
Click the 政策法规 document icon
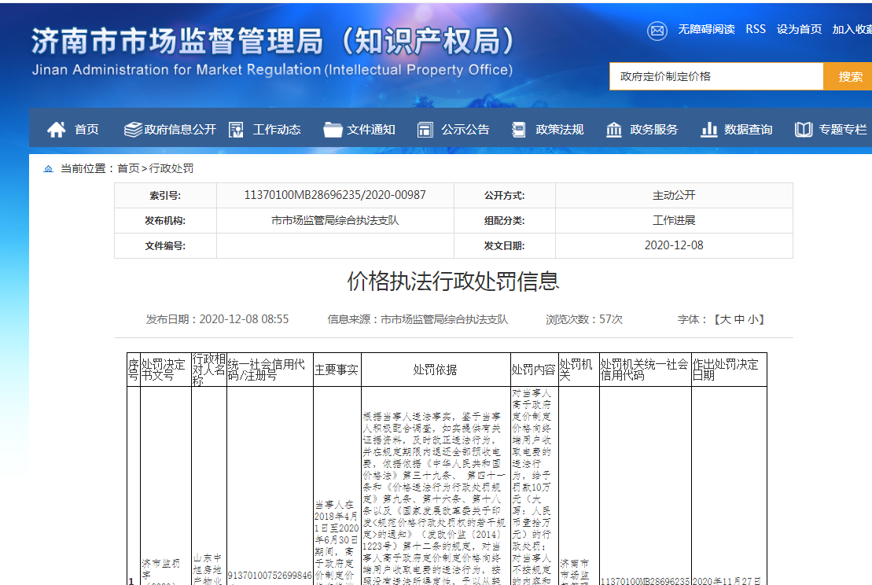519,130
